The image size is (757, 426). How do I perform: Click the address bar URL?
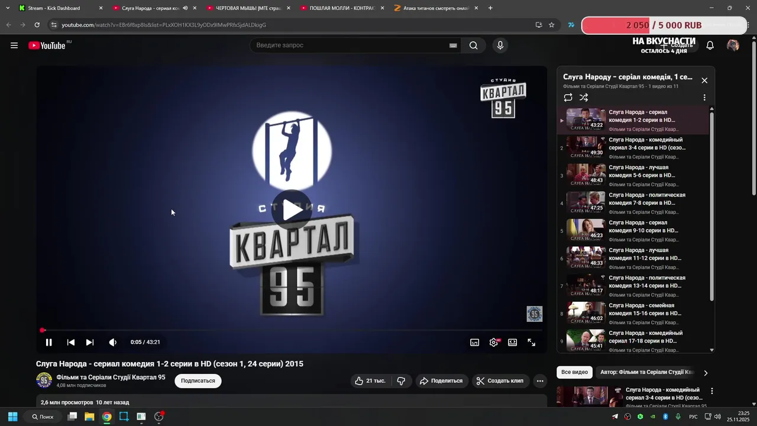(x=164, y=25)
